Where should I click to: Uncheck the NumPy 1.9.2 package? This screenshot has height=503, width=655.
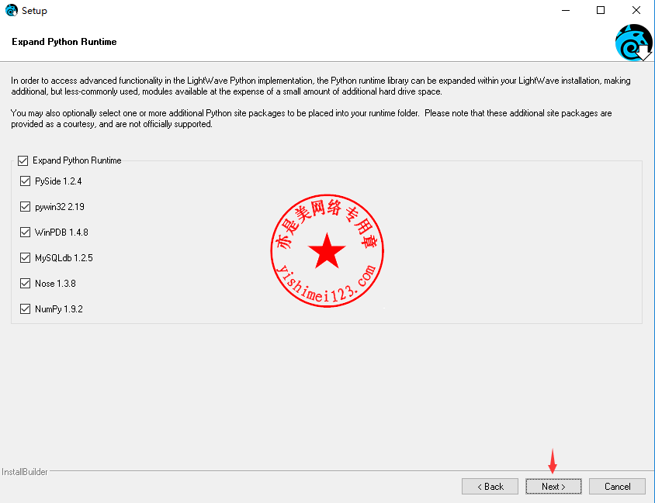coord(25,309)
